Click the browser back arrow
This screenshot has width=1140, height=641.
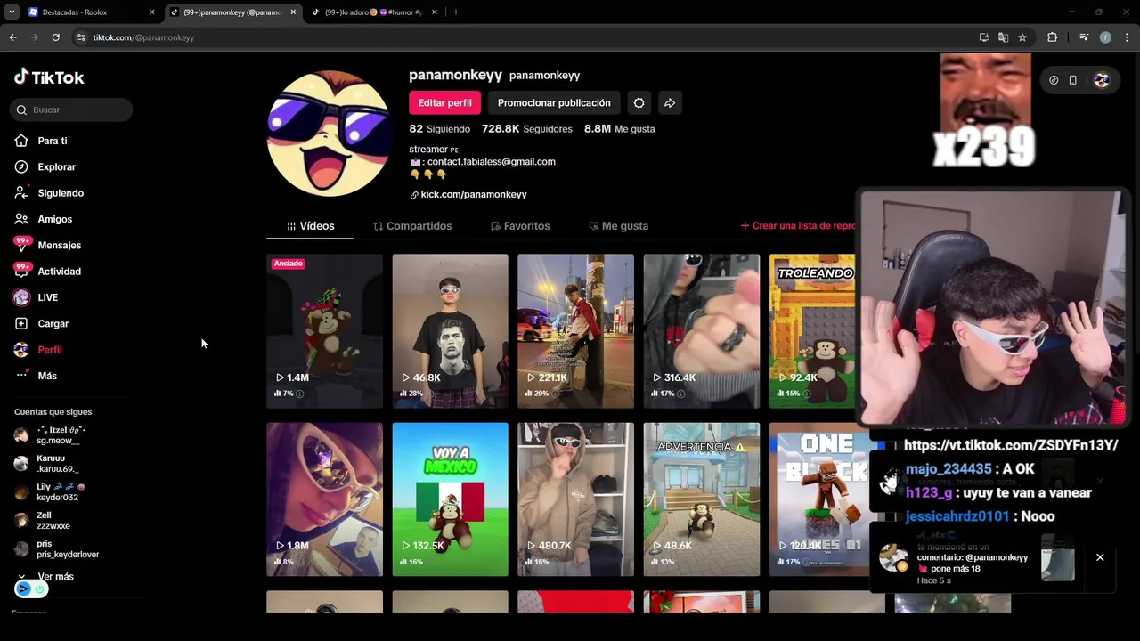tap(12, 37)
